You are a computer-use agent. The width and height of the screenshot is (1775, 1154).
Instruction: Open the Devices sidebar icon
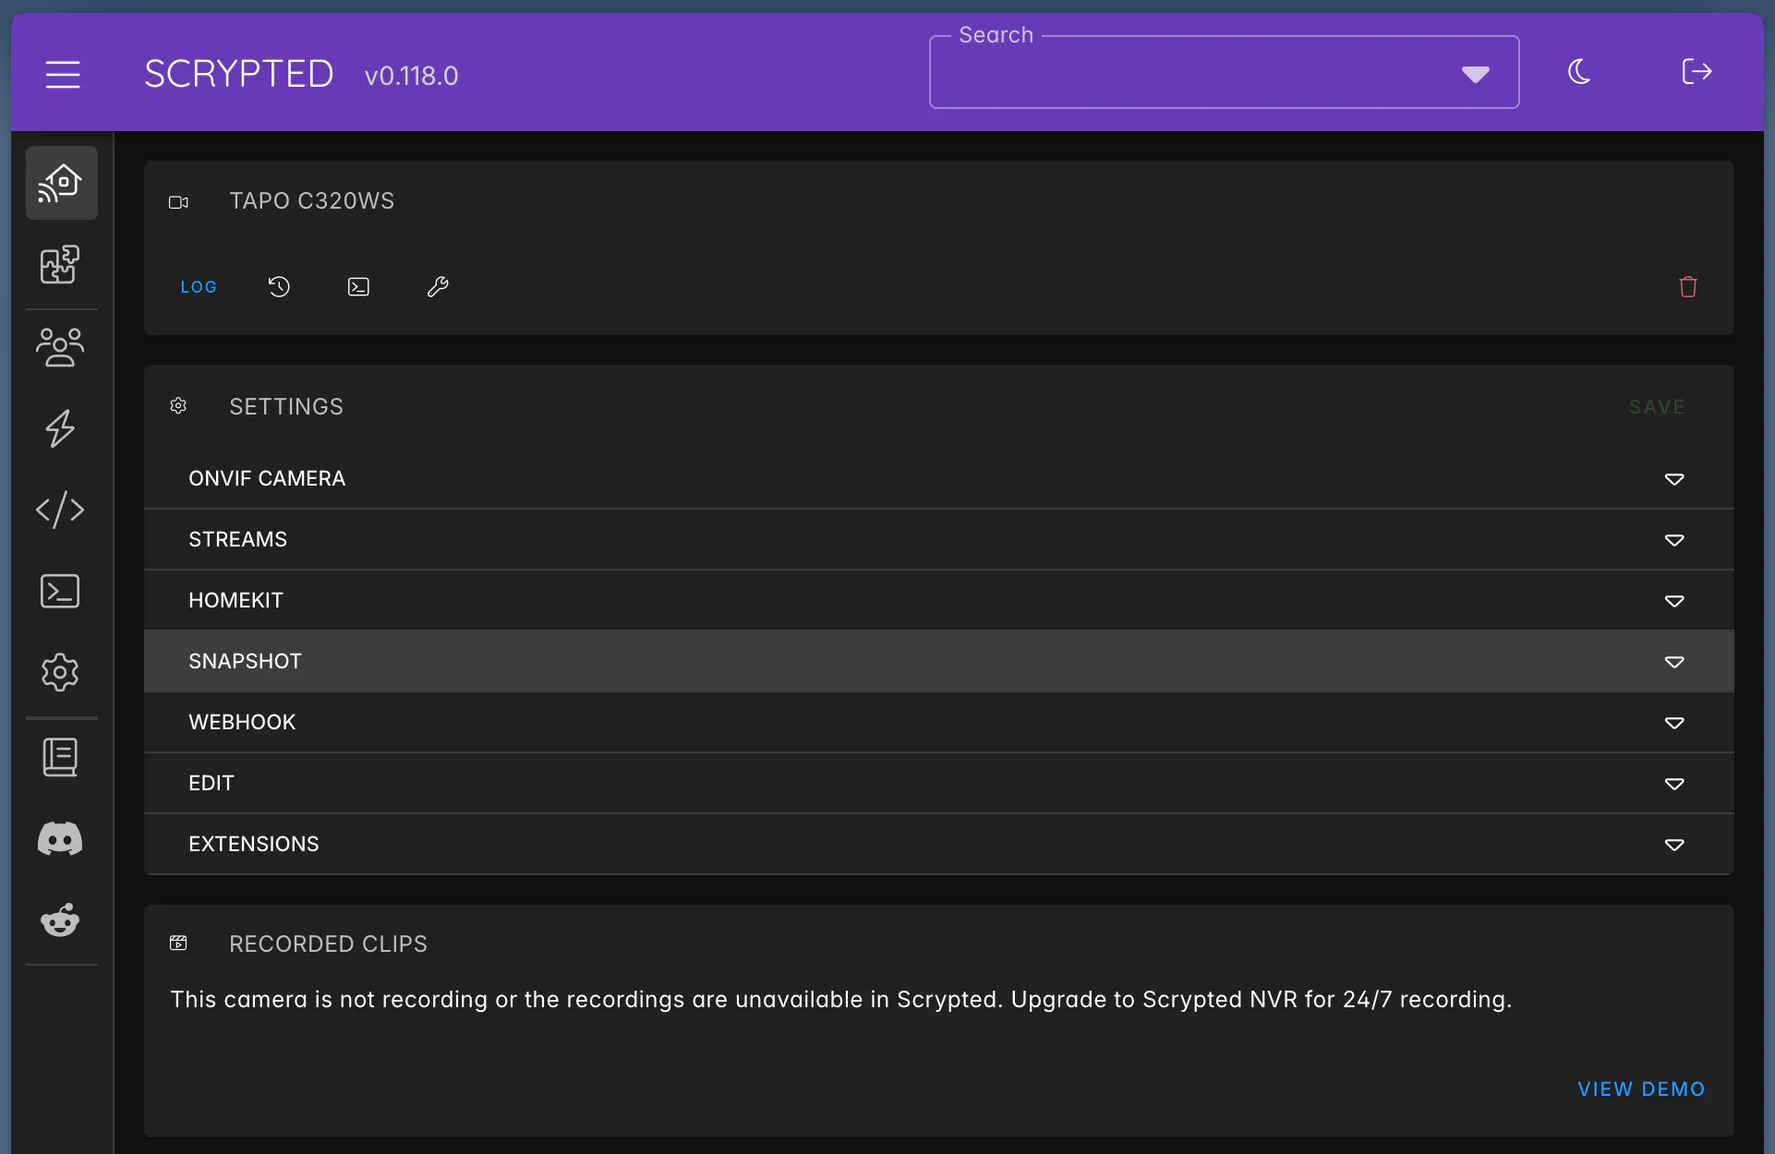pos(61,183)
